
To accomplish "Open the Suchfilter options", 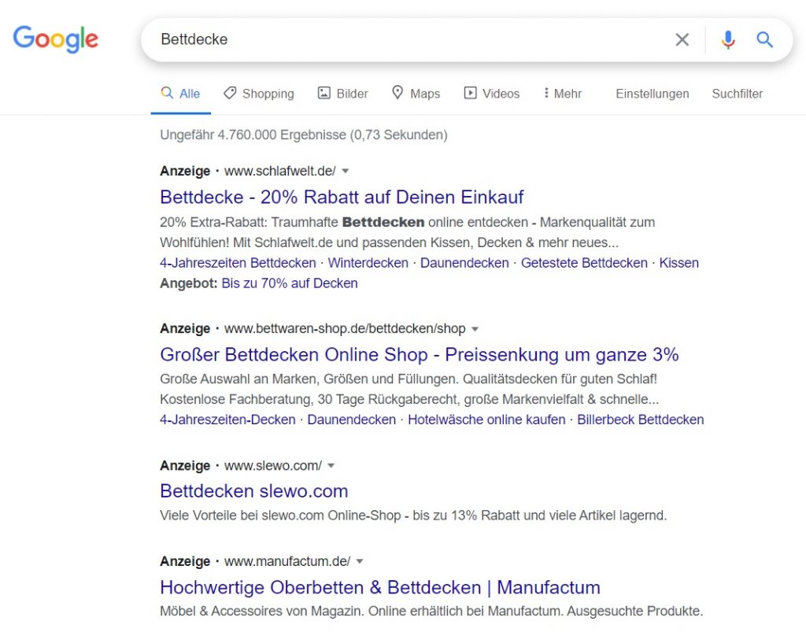I will coord(737,94).
